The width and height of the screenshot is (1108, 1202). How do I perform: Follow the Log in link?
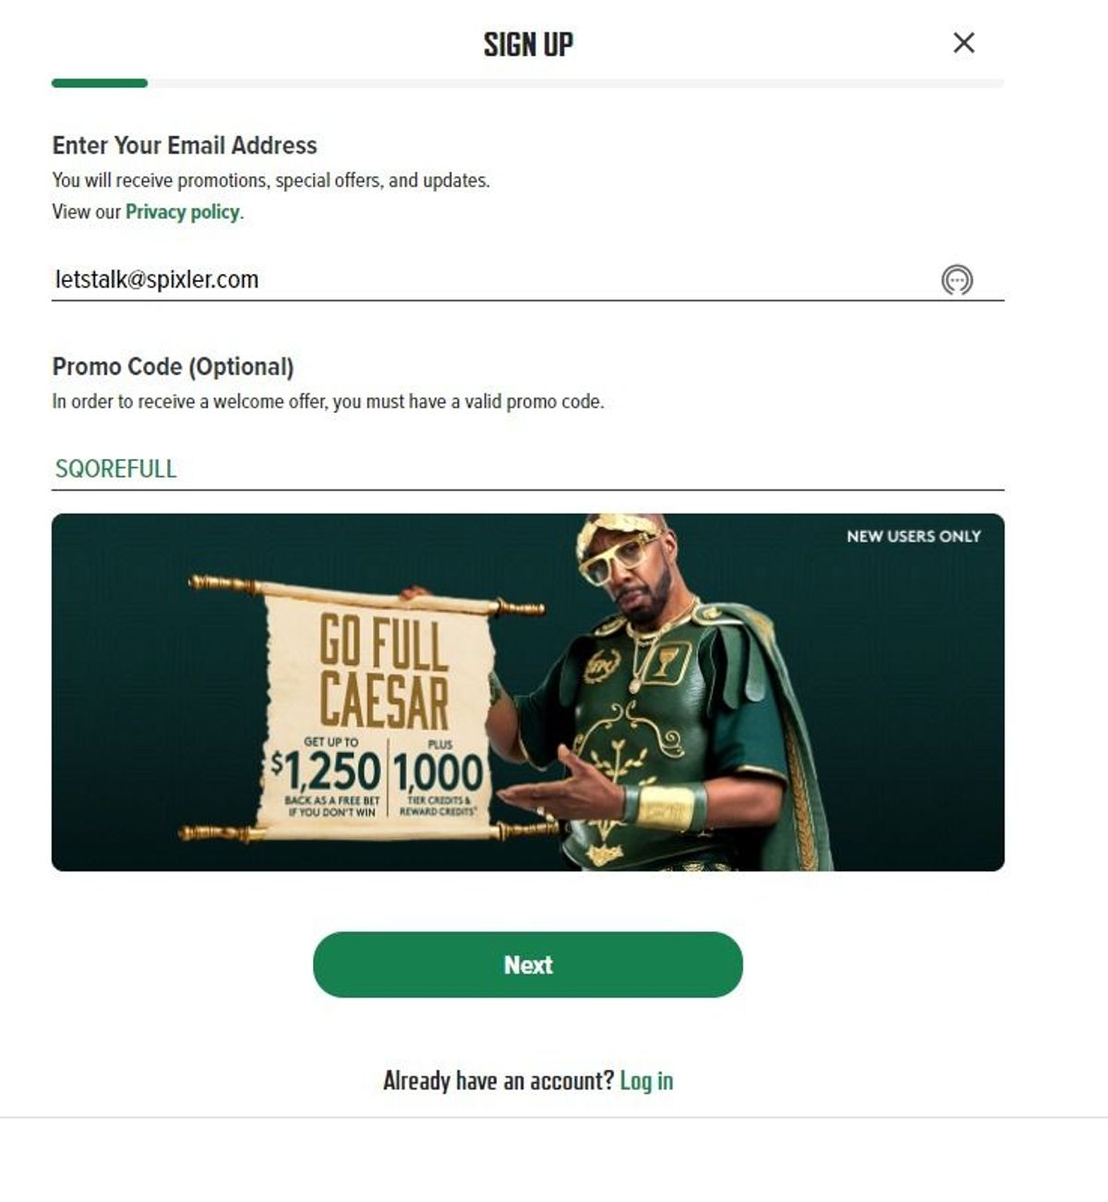pos(646,1080)
